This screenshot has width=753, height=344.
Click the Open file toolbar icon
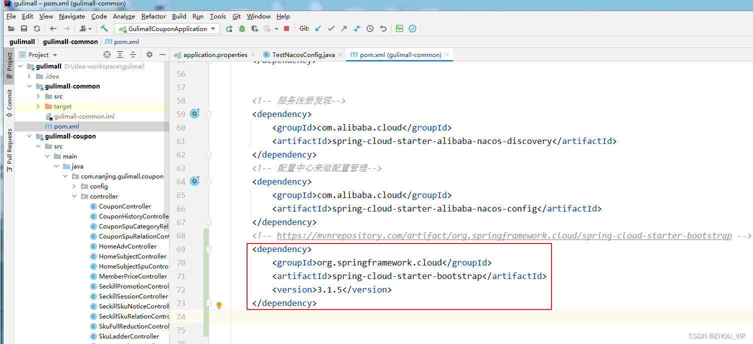click(11, 29)
